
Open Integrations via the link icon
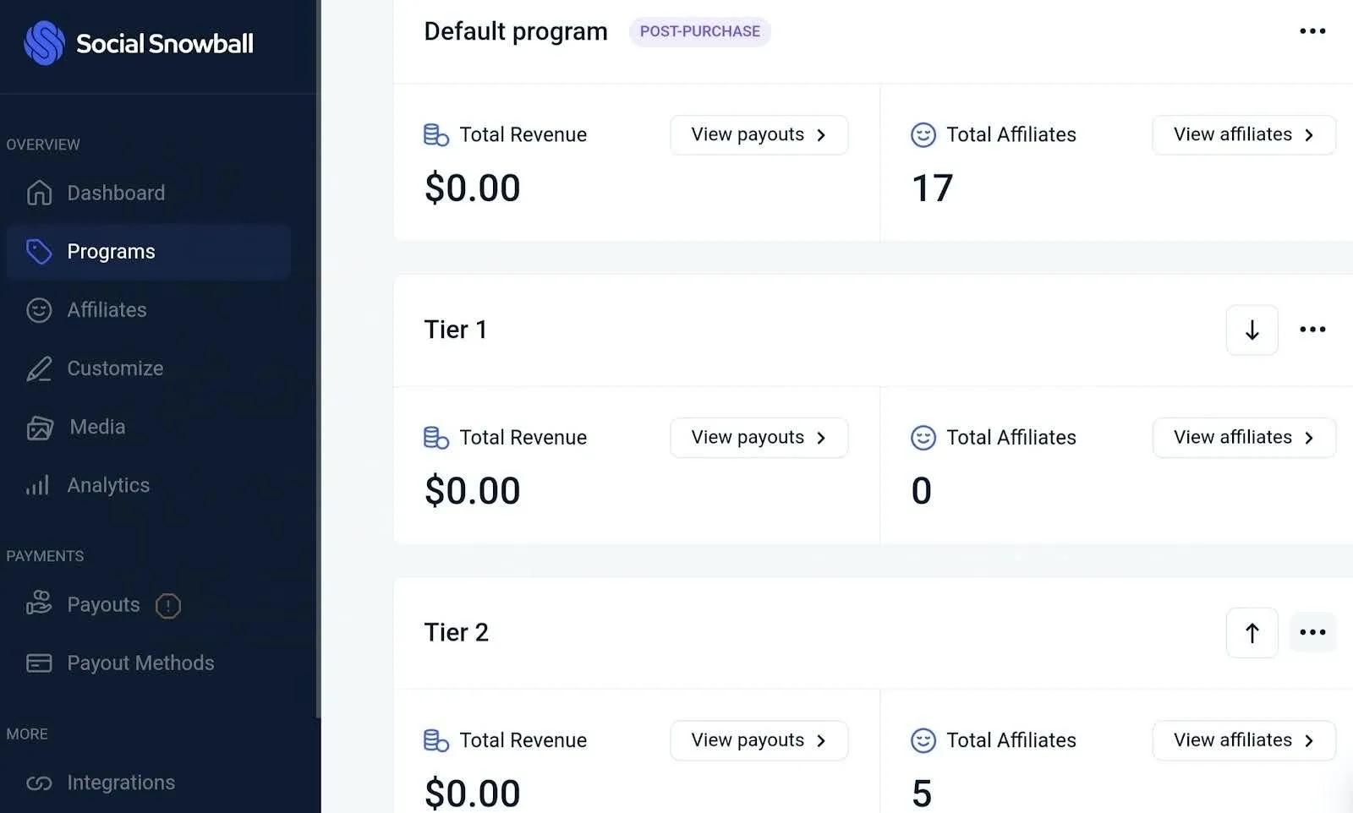pos(39,783)
